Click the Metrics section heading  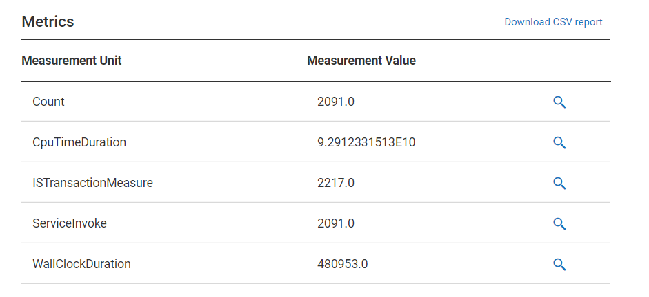point(48,21)
